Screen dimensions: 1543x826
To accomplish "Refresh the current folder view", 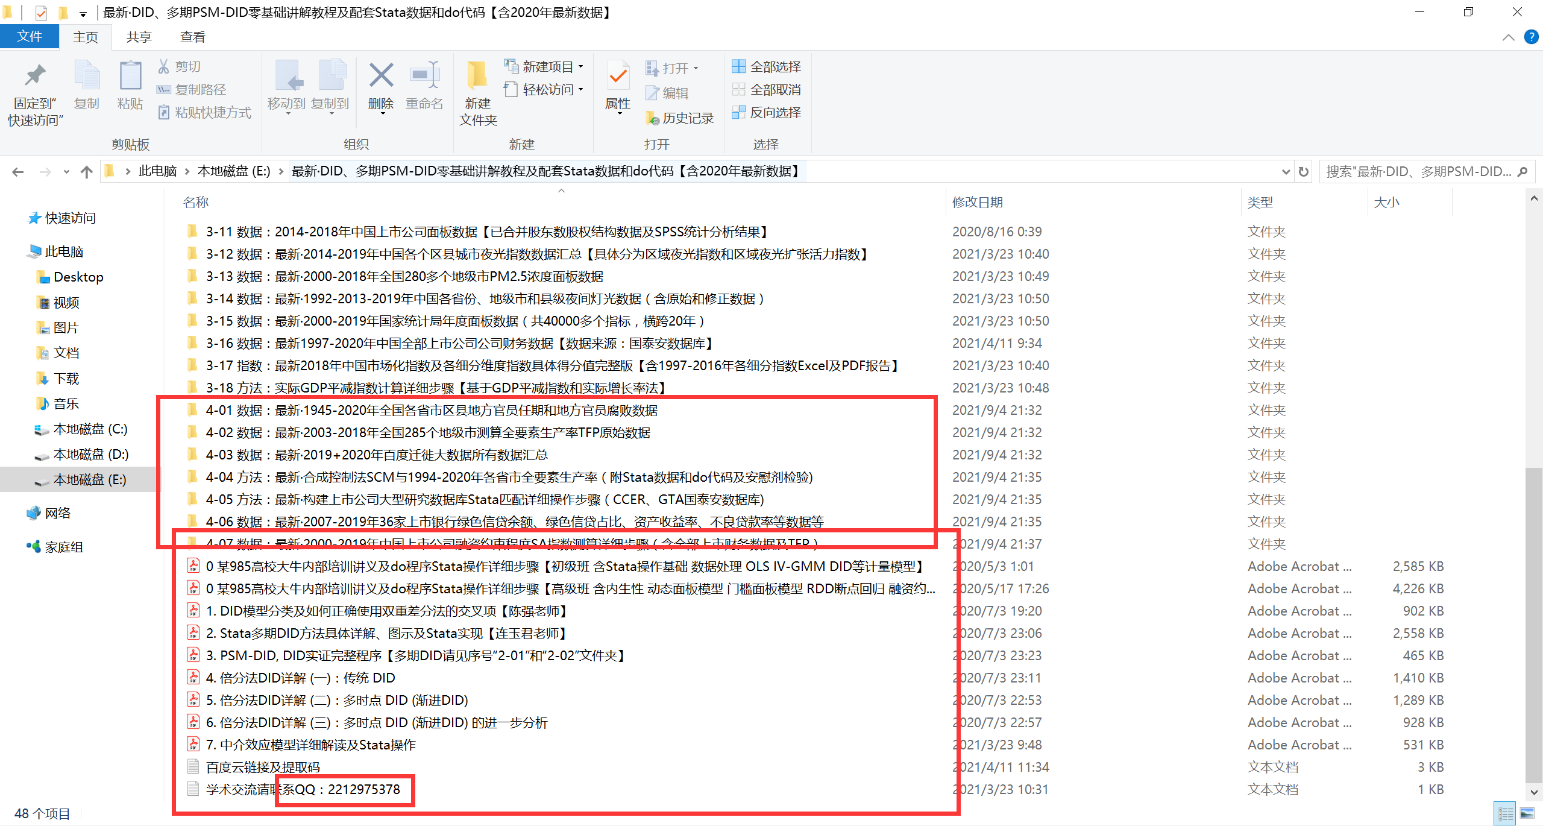I will tap(1304, 172).
